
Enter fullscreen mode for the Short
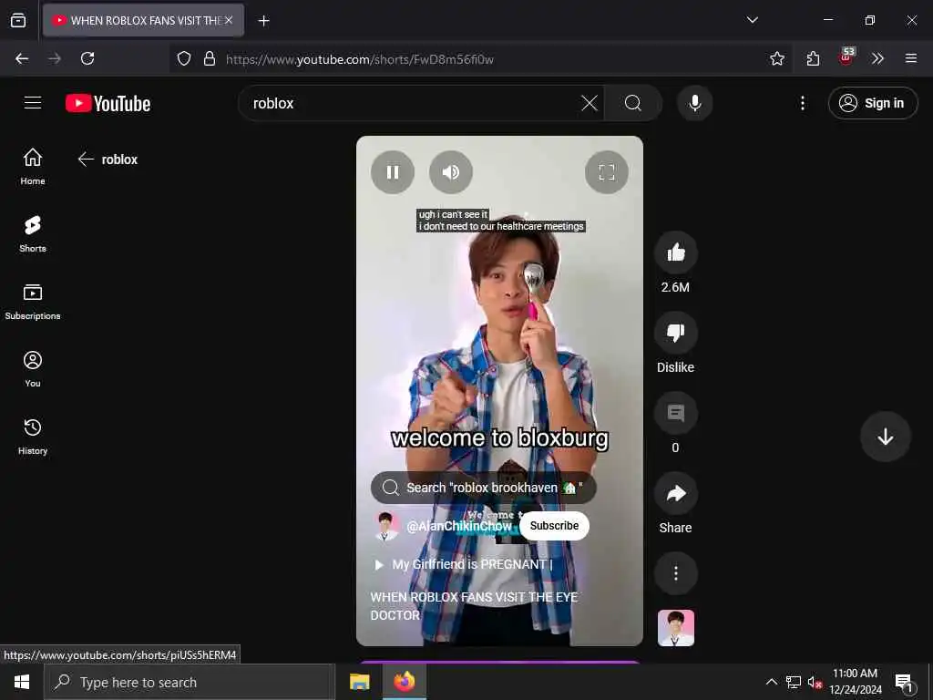click(x=606, y=172)
